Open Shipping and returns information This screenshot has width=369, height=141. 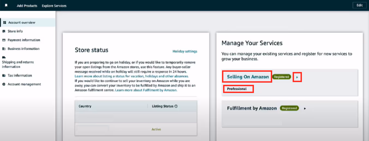(18, 64)
